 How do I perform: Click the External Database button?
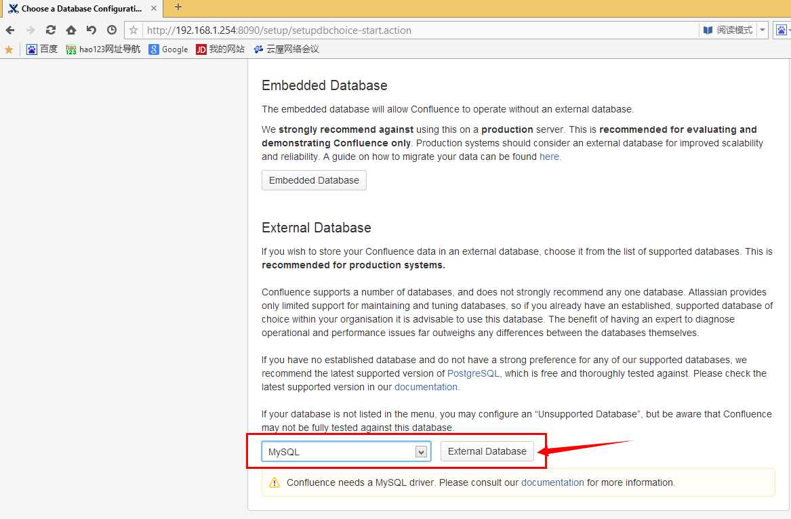(x=487, y=451)
